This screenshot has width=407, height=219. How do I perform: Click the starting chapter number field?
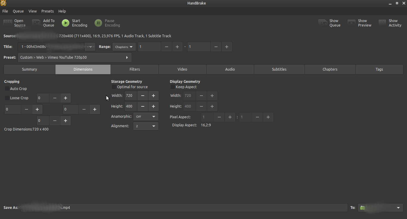point(149,47)
